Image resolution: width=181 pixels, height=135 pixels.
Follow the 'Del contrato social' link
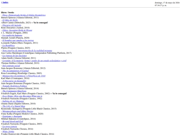coord(11,66)
